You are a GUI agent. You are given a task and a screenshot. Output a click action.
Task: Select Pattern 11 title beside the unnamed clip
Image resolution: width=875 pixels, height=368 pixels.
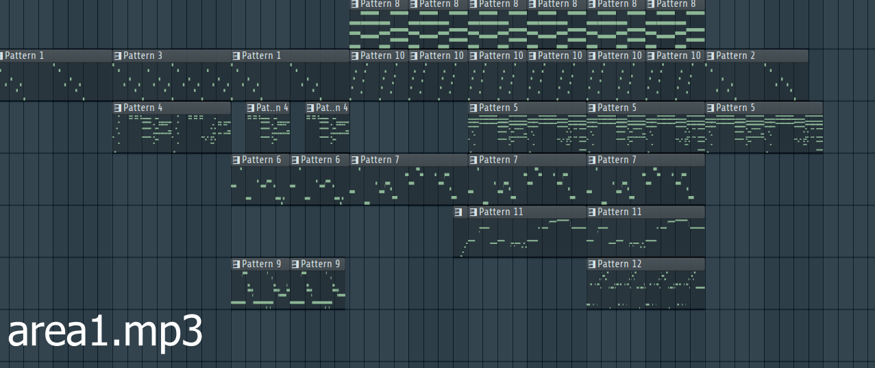point(502,212)
